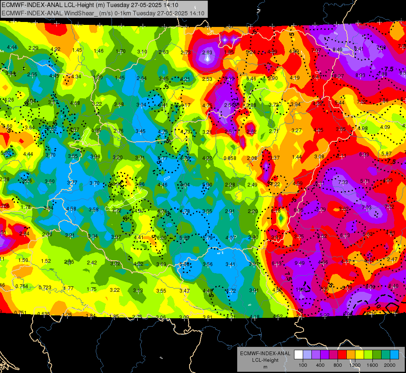
Task: Pick the sky-blue swatch ending the legend
Action: click(394, 355)
